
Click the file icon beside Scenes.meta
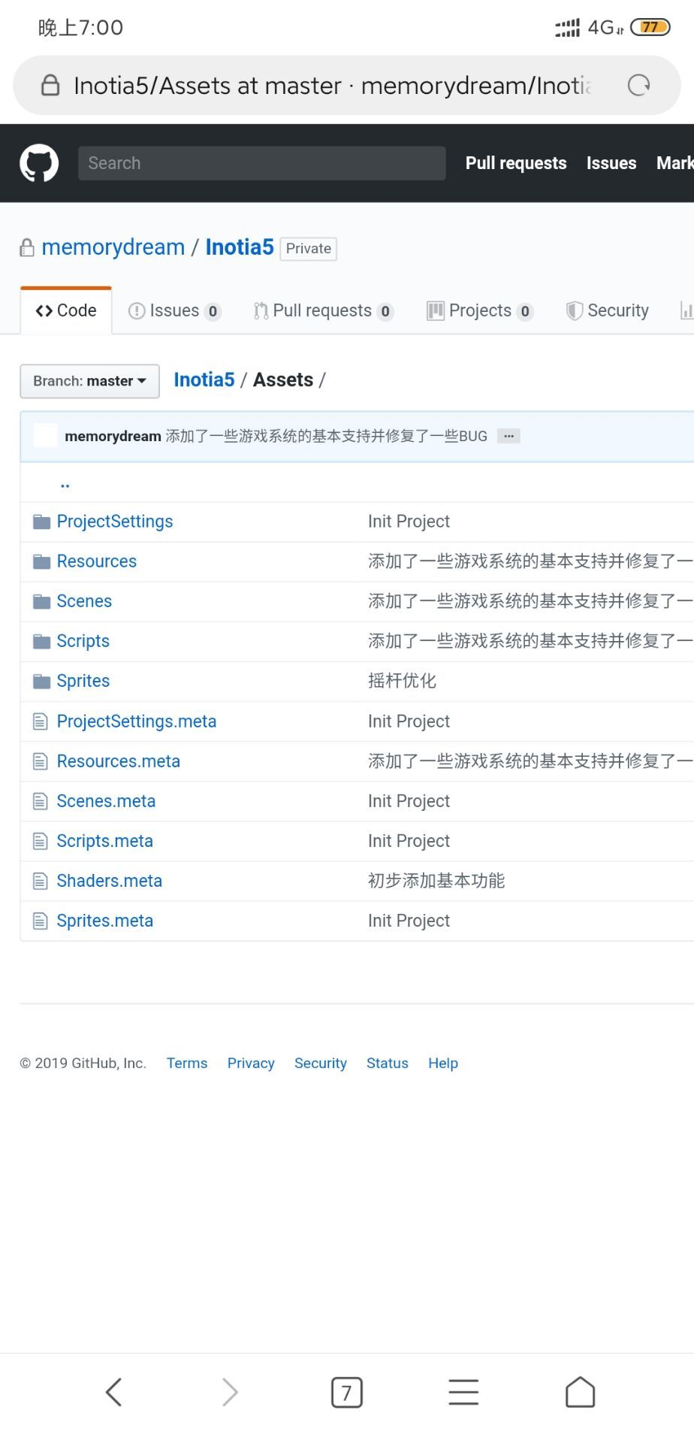(41, 801)
